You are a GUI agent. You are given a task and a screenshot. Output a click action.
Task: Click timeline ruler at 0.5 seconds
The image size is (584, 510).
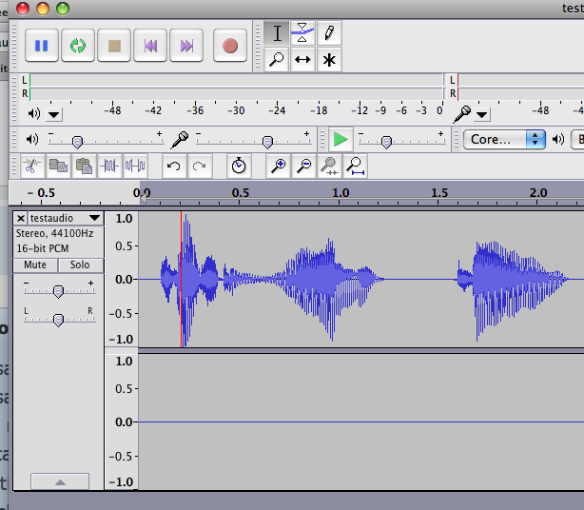click(x=241, y=193)
